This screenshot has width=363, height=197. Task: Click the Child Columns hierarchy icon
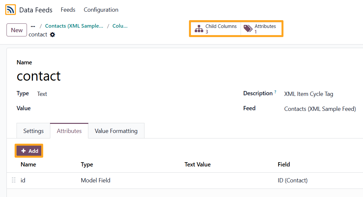pos(199,29)
